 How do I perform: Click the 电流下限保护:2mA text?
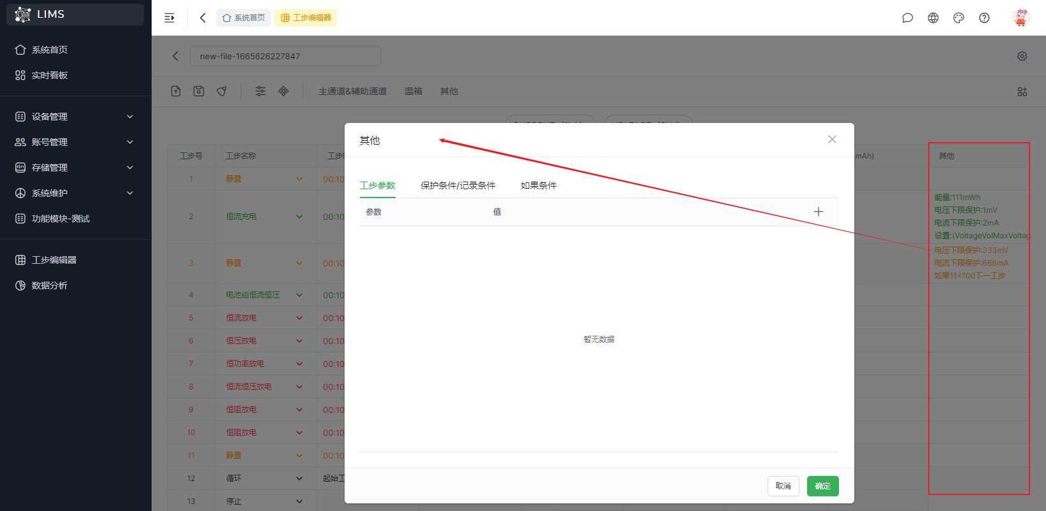(x=966, y=223)
